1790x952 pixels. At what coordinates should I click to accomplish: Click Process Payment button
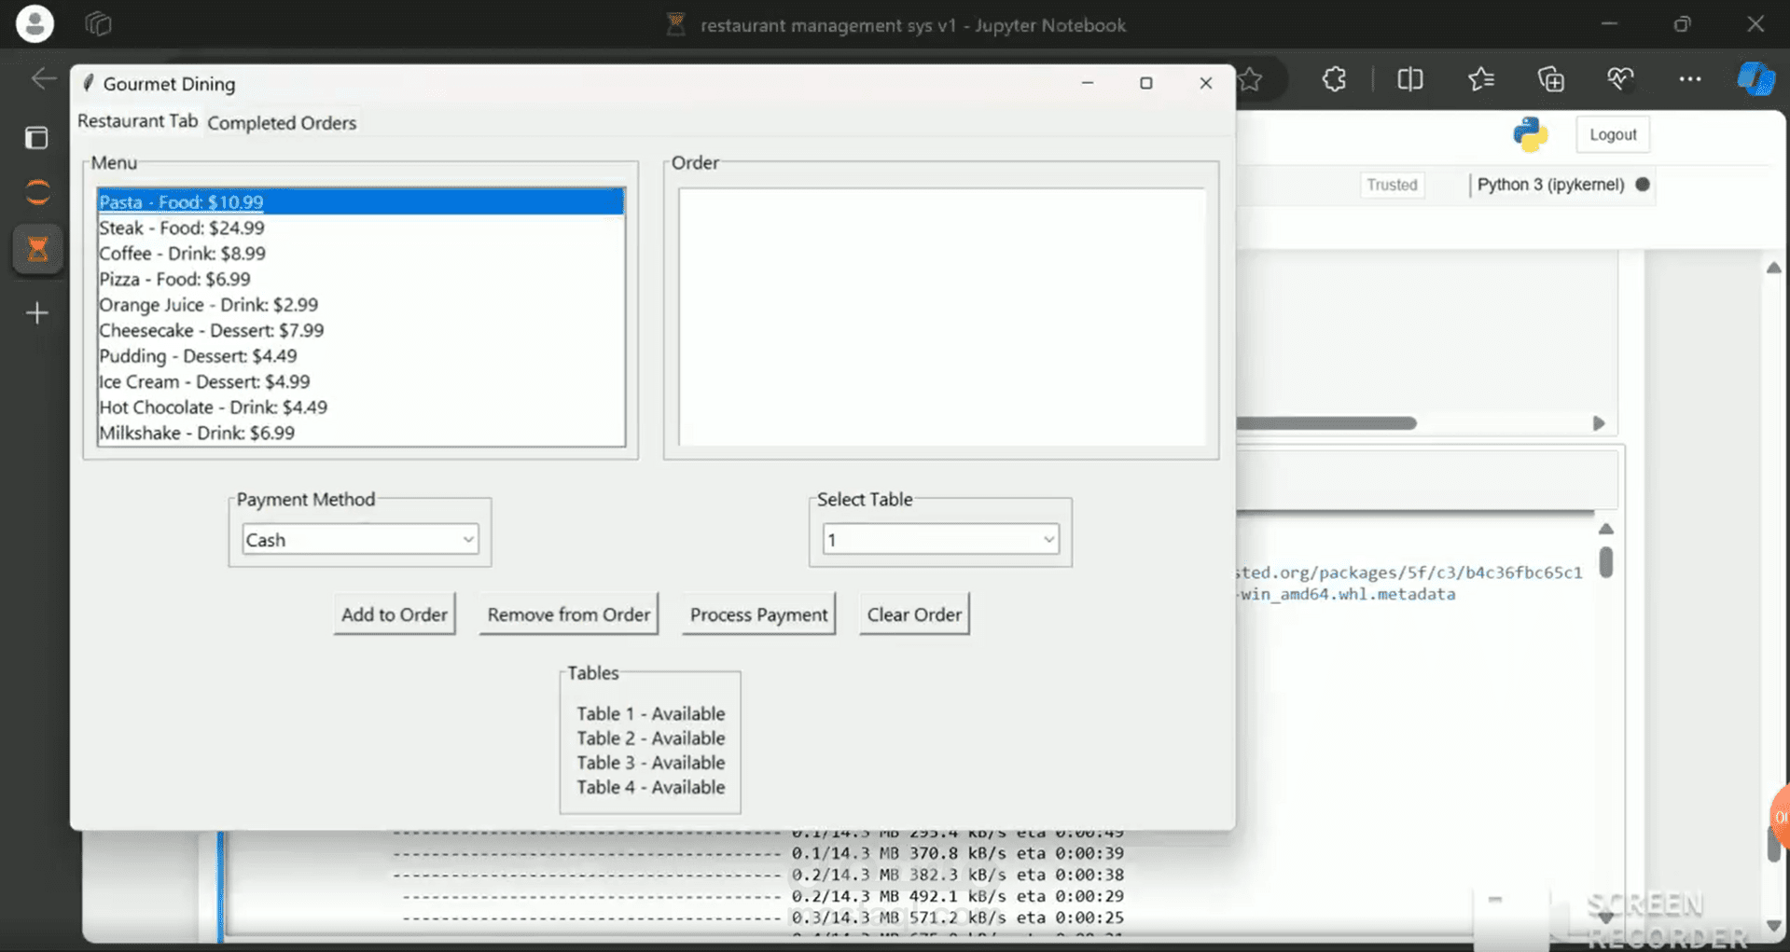click(x=758, y=614)
